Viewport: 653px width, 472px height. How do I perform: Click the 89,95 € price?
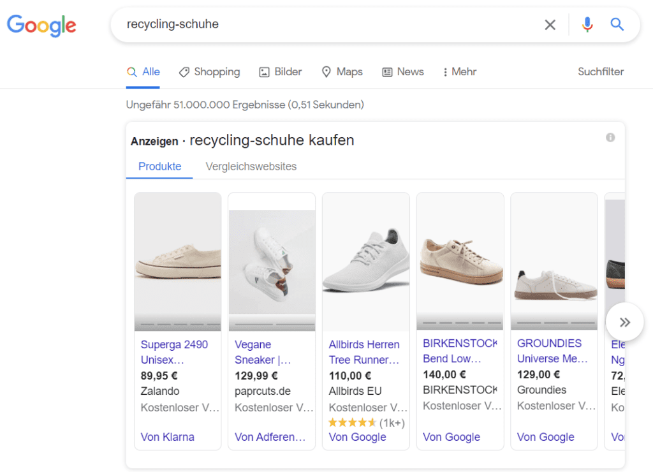[159, 376]
